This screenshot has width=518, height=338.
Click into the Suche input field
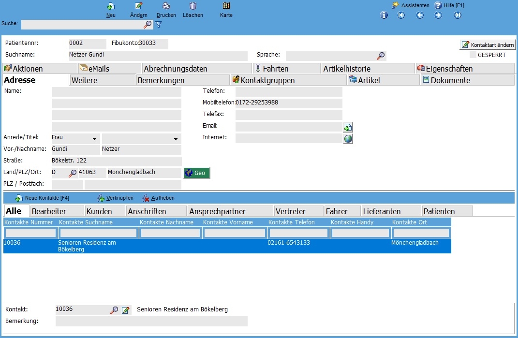(x=83, y=25)
